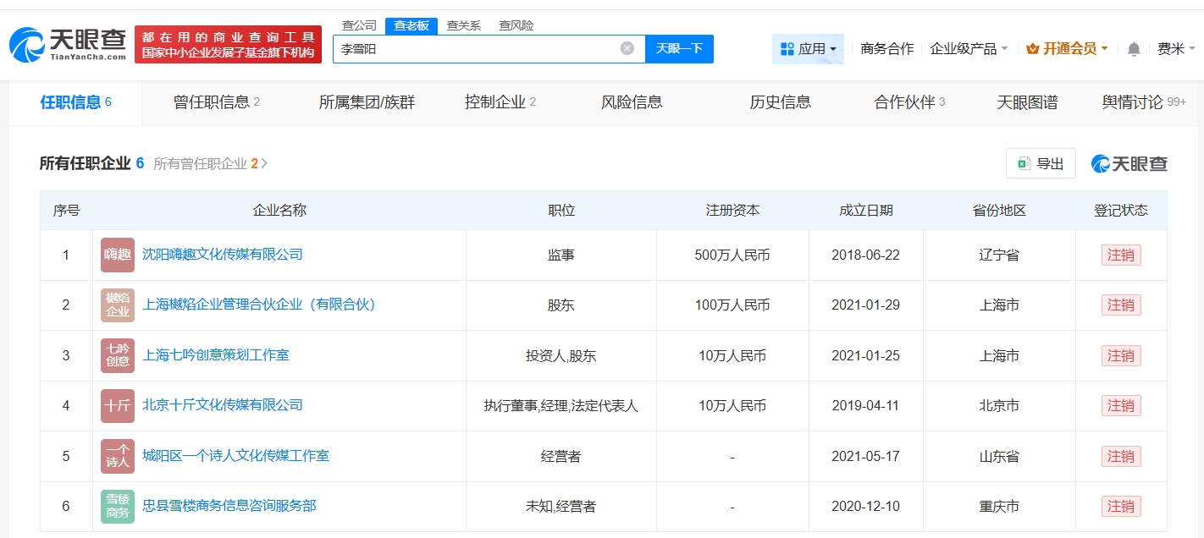Click the 嗨趣 company logo thumbnail
The height and width of the screenshot is (538, 1204).
coord(117,255)
